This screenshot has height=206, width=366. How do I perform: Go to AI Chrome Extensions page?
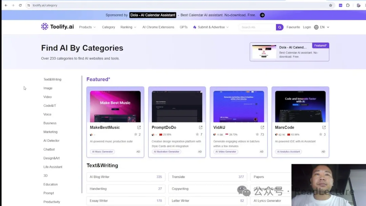click(x=158, y=27)
